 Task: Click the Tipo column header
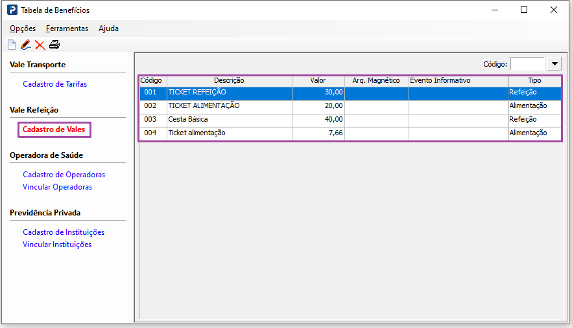coord(534,80)
